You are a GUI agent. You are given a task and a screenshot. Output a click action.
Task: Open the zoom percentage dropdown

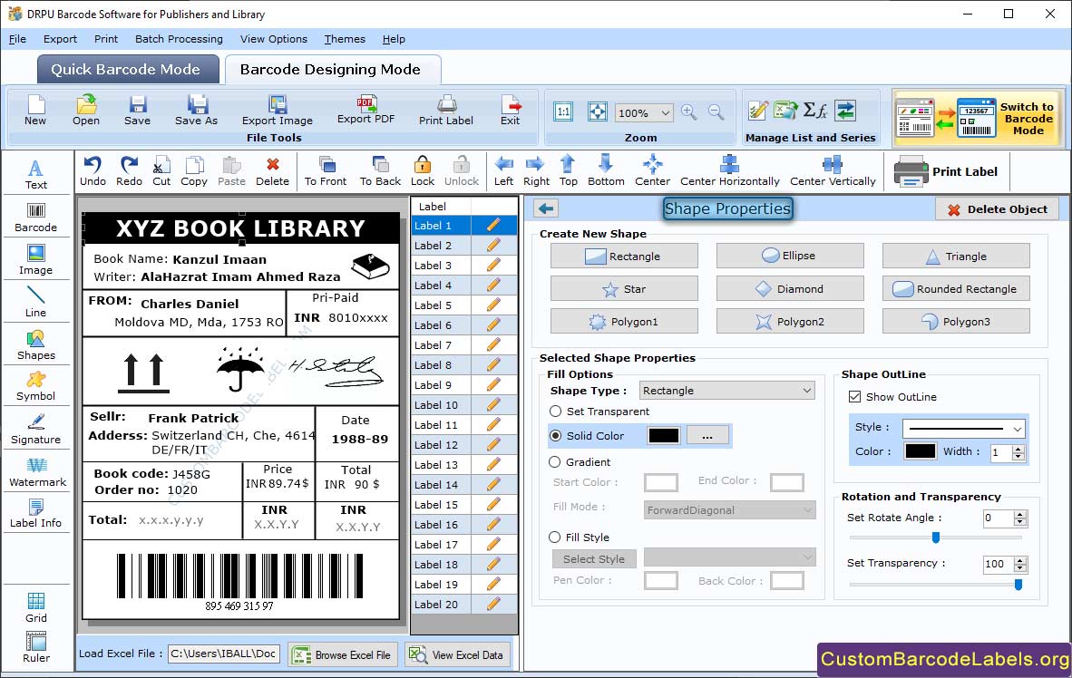(x=665, y=112)
